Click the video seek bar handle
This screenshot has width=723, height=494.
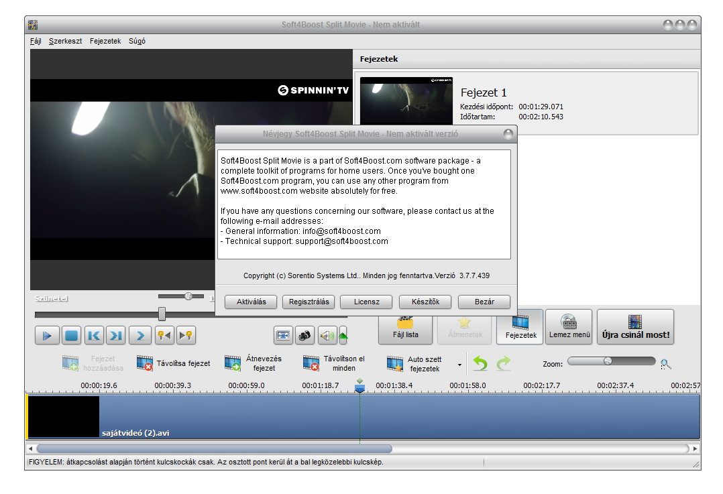coord(162,314)
